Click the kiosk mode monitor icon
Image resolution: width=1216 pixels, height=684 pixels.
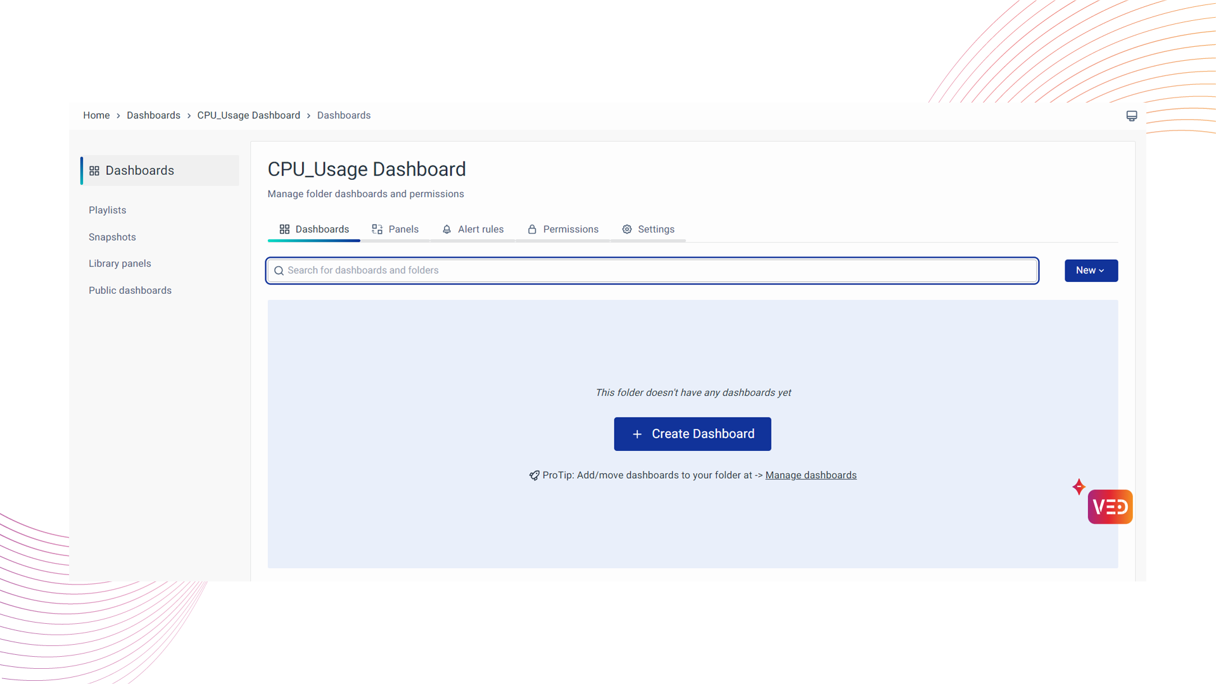(1132, 116)
